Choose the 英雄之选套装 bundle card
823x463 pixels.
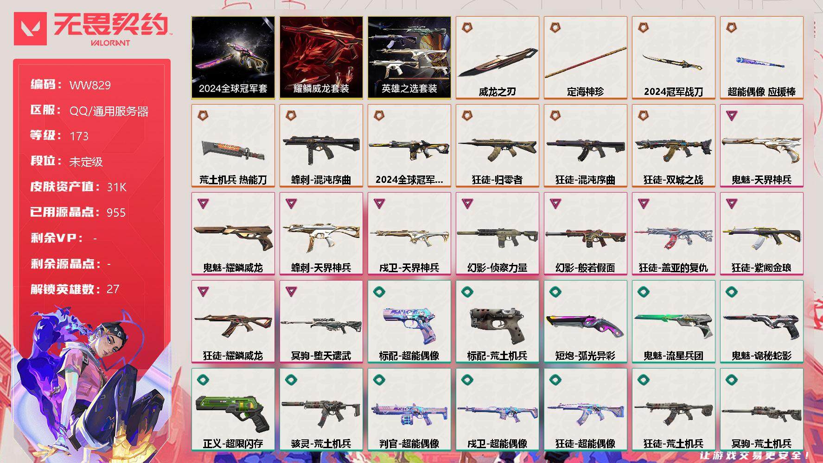(409, 57)
